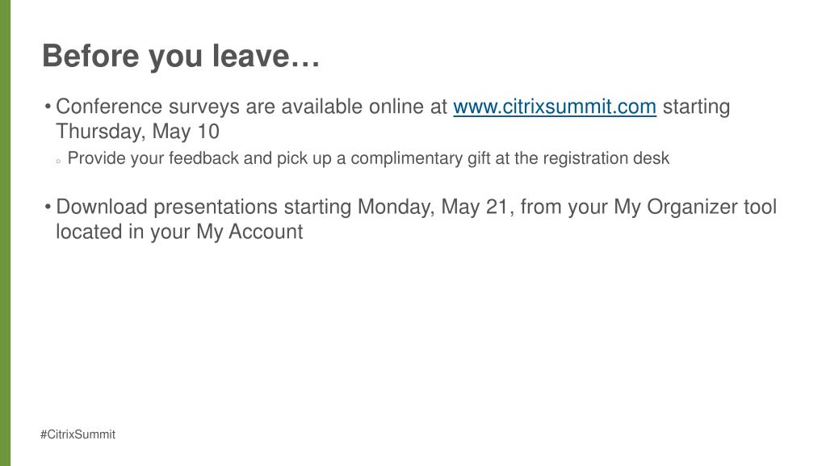The width and height of the screenshot is (826, 466).
Task: Click the "My Account" text
Action: click(249, 232)
